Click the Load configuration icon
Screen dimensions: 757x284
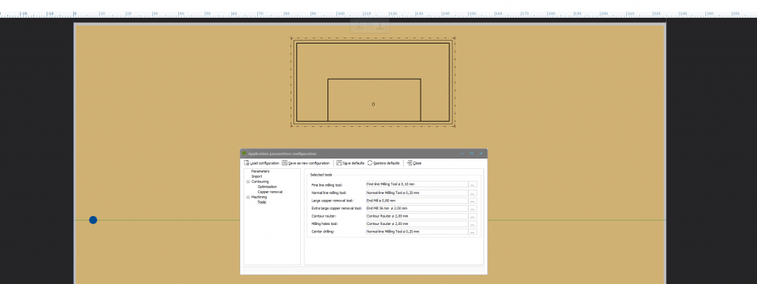[247, 163]
